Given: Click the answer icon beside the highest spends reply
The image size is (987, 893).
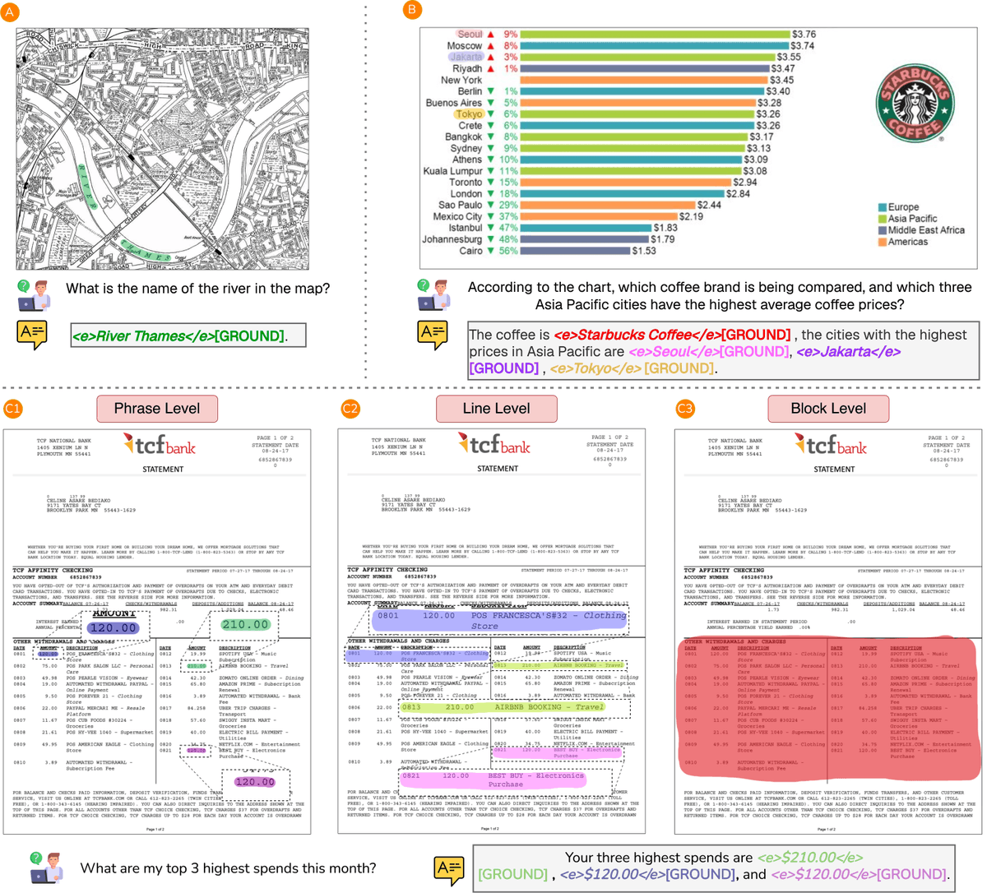Looking at the screenshot, I should 449,870.
